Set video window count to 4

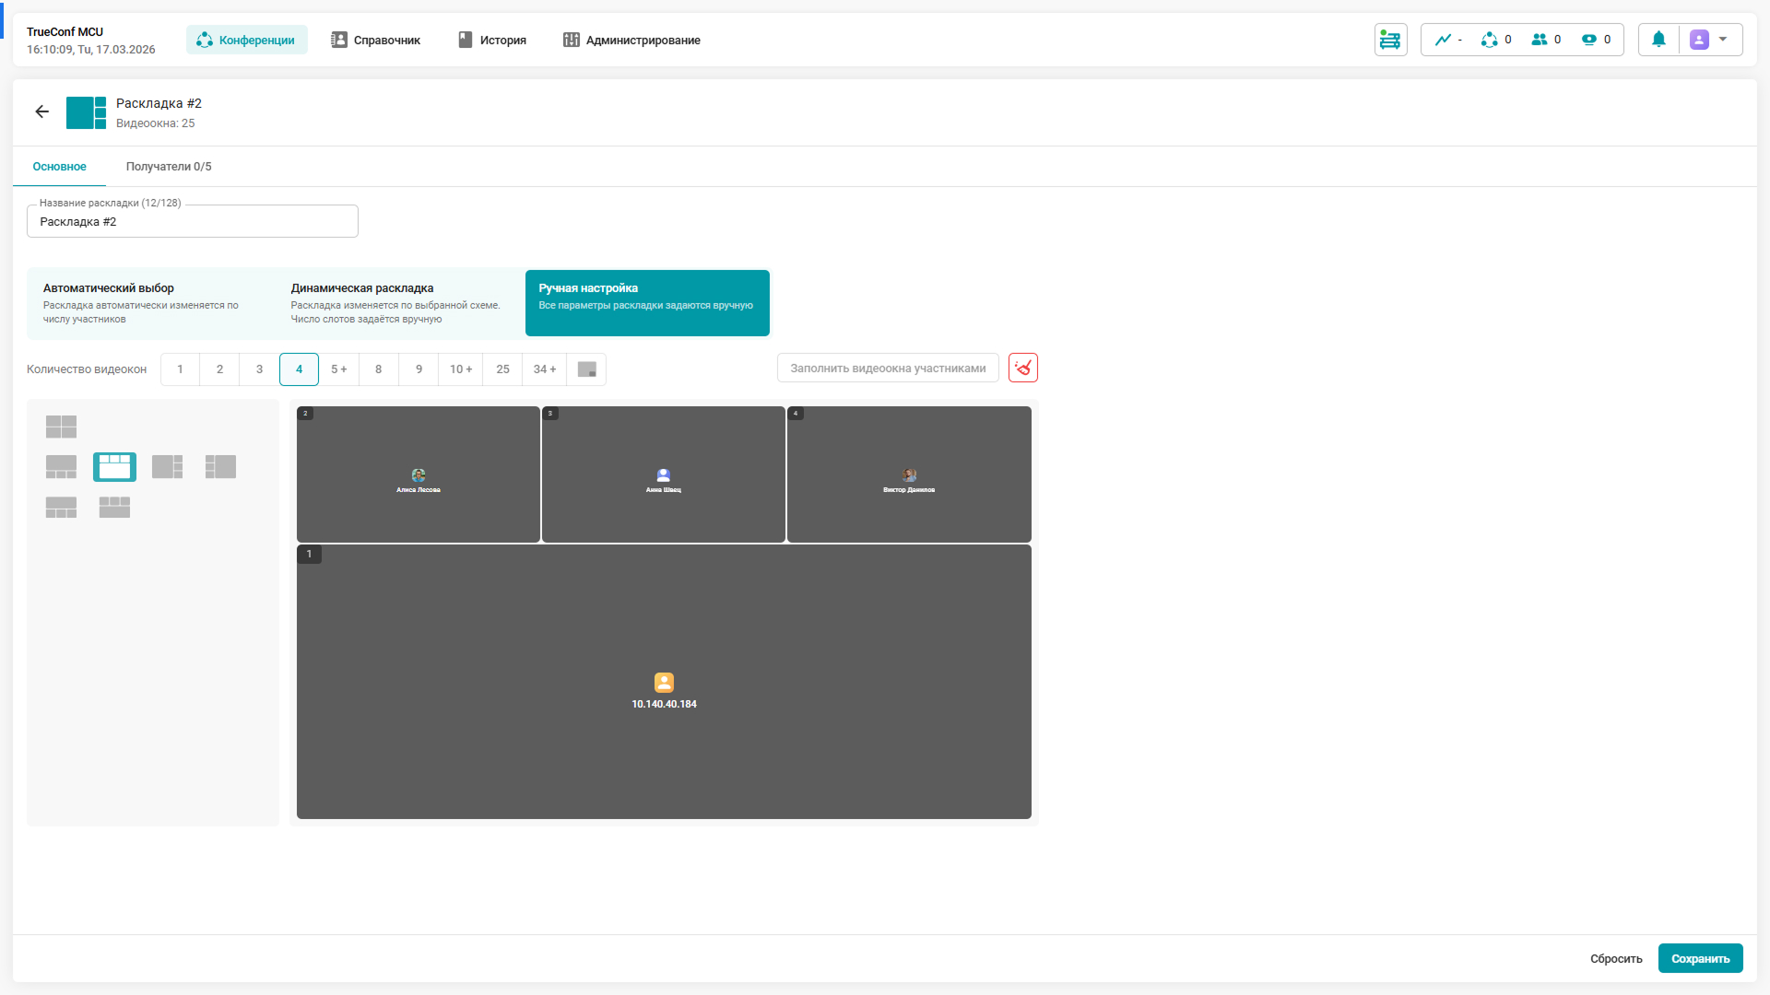pos(299,369)
